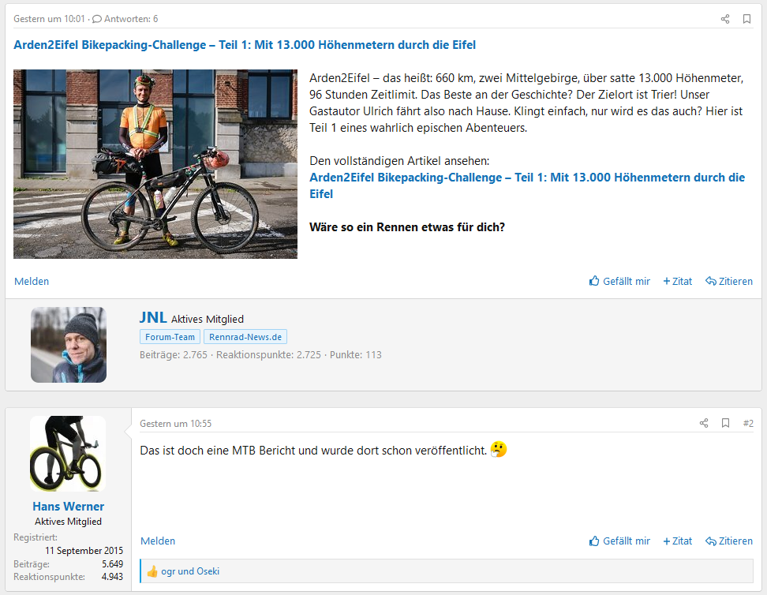Click Zitieren on the first post
This screenshot has height=595, width=767.
tap(728, 282)
